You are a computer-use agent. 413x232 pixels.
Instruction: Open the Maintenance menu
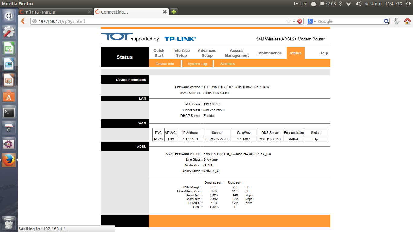coord(270,53)
